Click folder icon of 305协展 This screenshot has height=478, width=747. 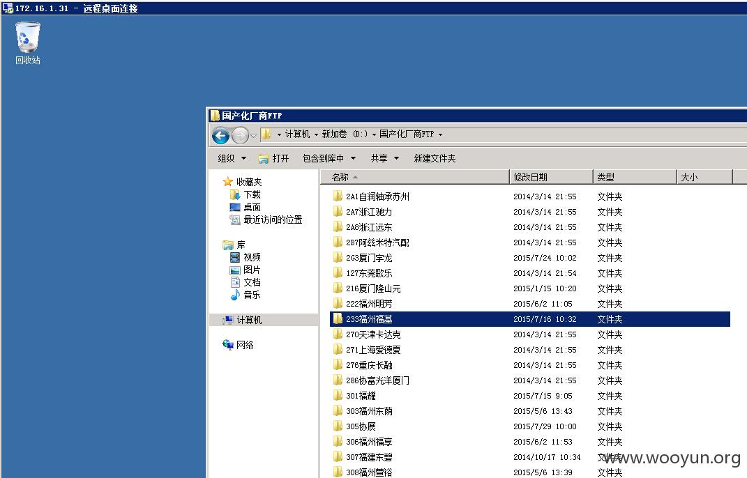(338, 426)
